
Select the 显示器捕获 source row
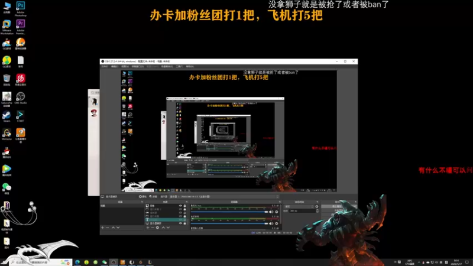tap(166, 223)
